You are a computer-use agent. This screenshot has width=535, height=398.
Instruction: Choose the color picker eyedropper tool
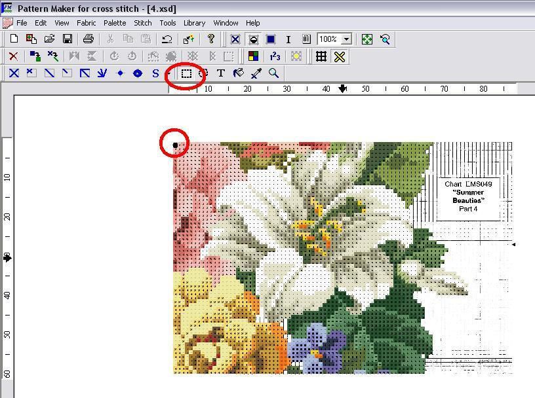point(256,73)
